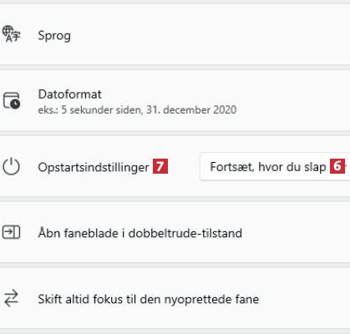Expand the Sprog settings row

175,34
